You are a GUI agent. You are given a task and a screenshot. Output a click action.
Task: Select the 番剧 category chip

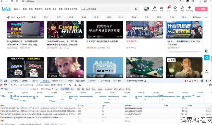(x=34, y=17)
